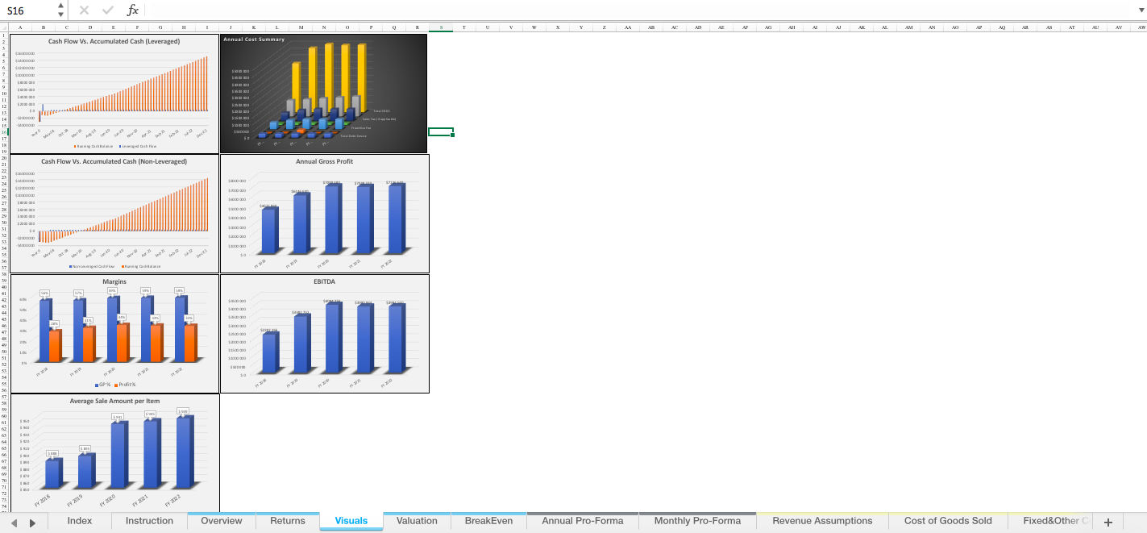Select column header S
Image resolution: width=1147 pixels, height=533 pixels.
pos(440,27)
